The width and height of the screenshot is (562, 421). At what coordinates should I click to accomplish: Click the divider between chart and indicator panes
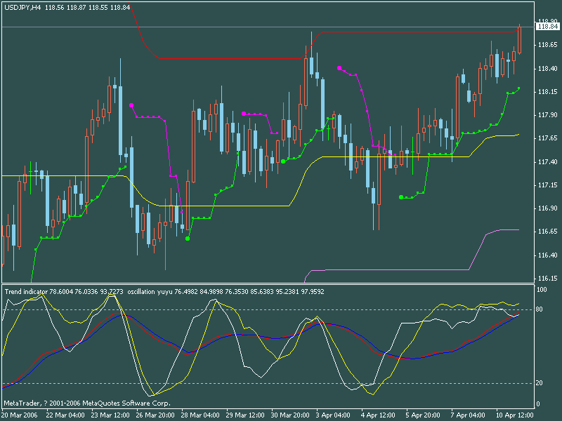coord(281,281)
